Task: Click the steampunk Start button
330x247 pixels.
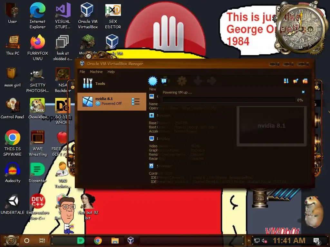Action: pyautogui.click(x=12, y=241)
